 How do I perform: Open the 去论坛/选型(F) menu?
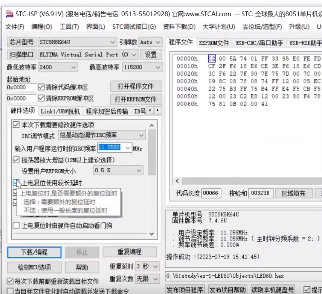click(262, 27)
